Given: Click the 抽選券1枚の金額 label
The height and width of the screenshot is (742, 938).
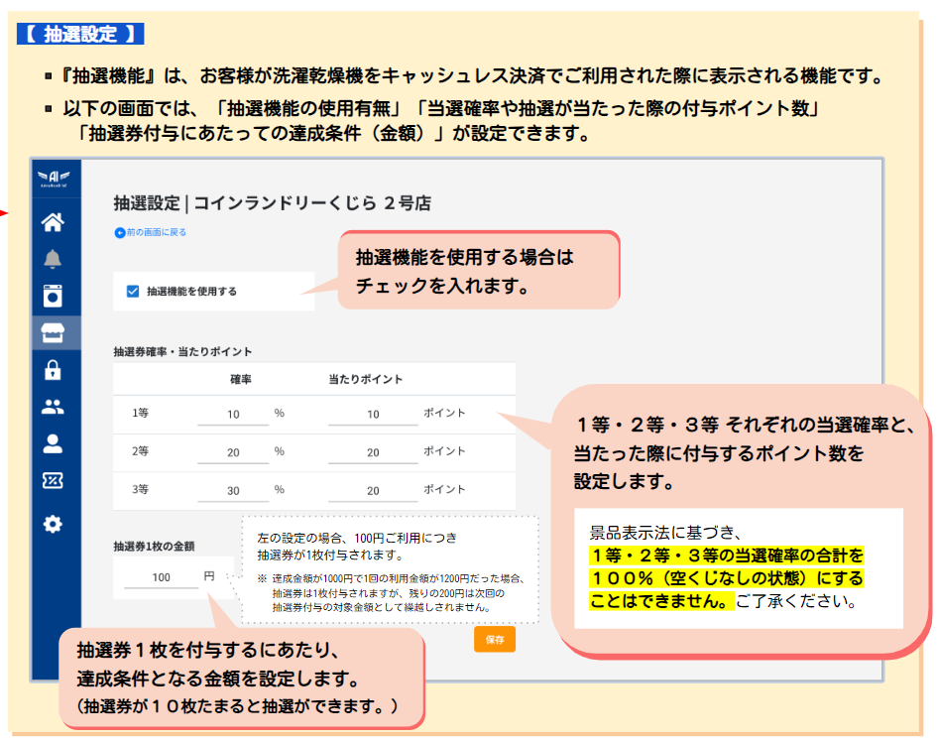Looking at the screenshot, I should pos(154,547).
